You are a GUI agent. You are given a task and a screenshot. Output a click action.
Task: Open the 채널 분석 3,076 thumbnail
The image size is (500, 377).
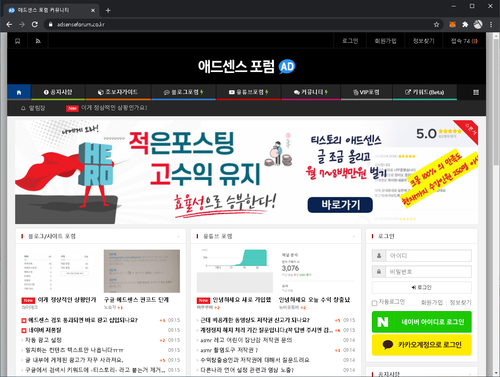tap(317, 271)
